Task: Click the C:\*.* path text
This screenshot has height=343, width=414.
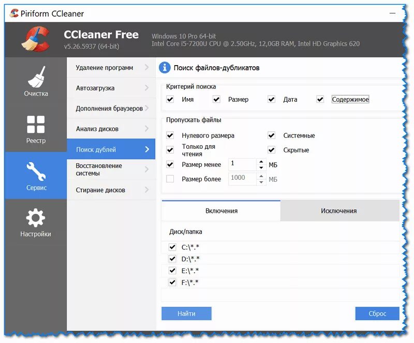Action: point(190,247)
